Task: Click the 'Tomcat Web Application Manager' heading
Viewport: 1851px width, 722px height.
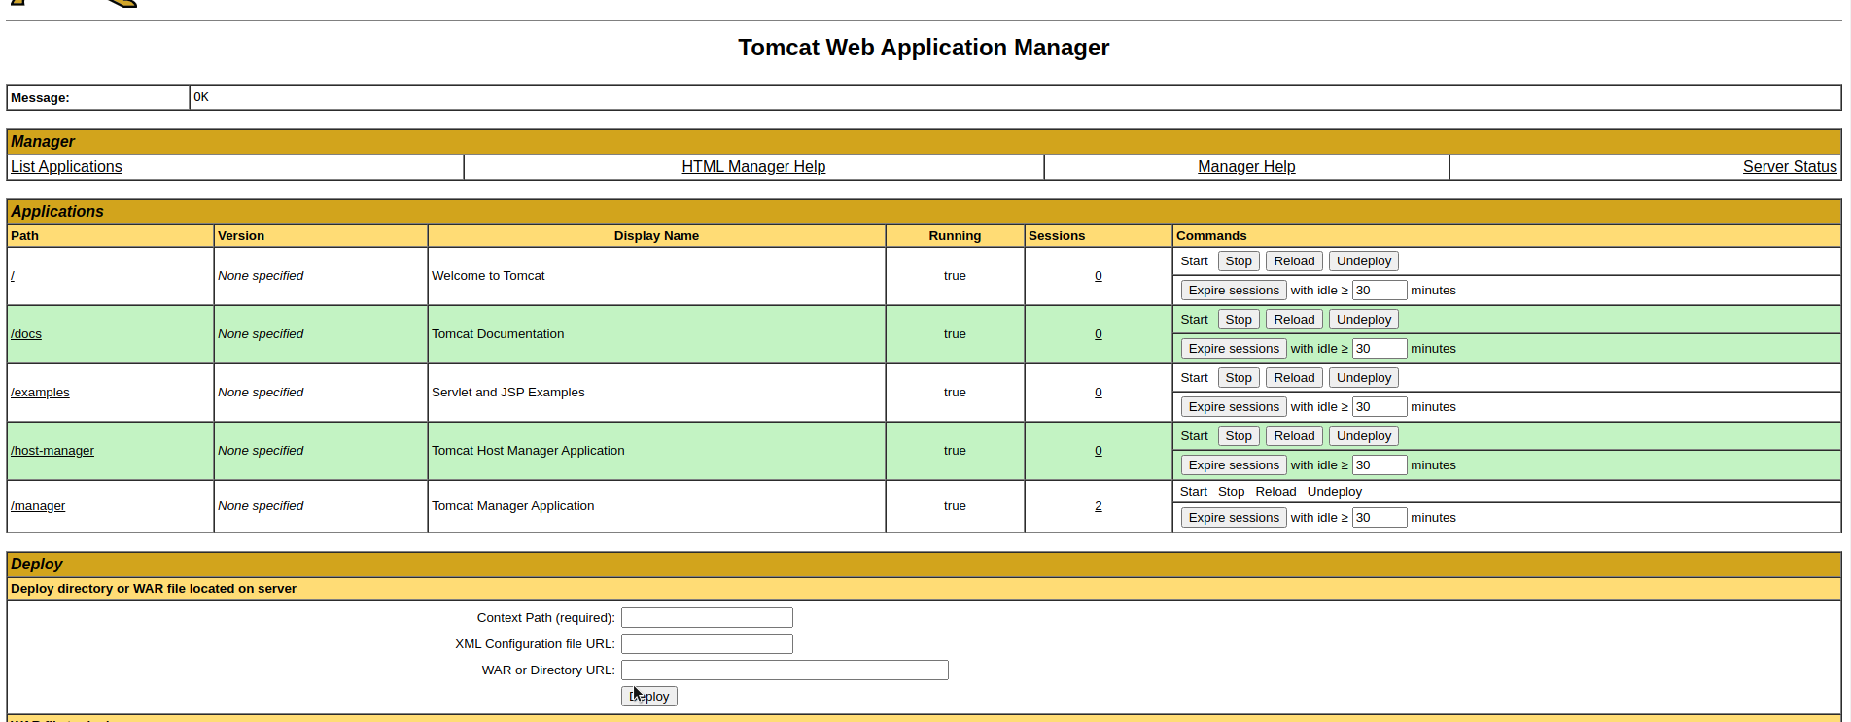Action: (924, 48)
